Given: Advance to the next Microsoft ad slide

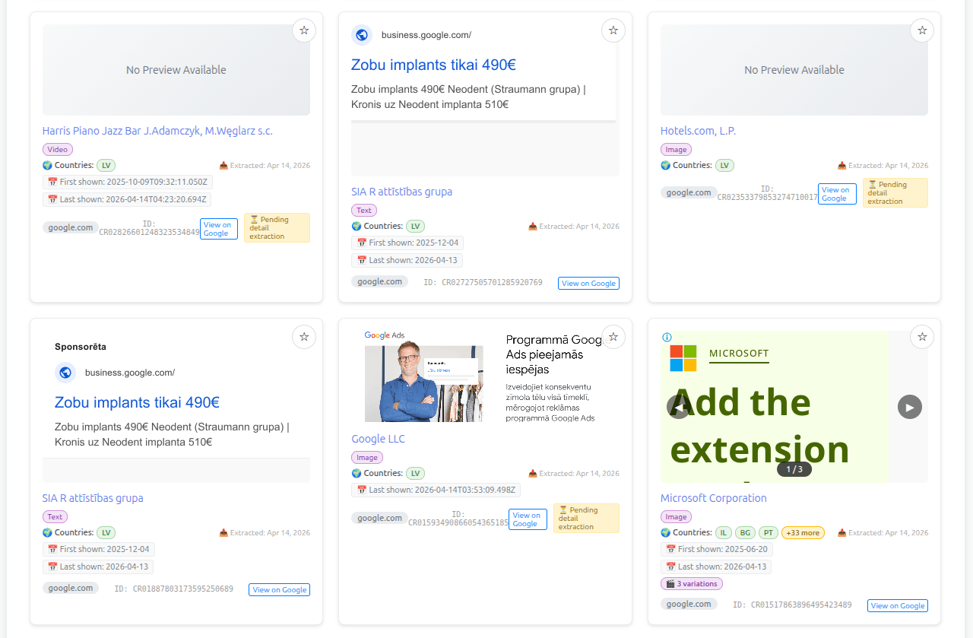Looking at the screenshot, I should pyautogui.click(x=909, y=407).
